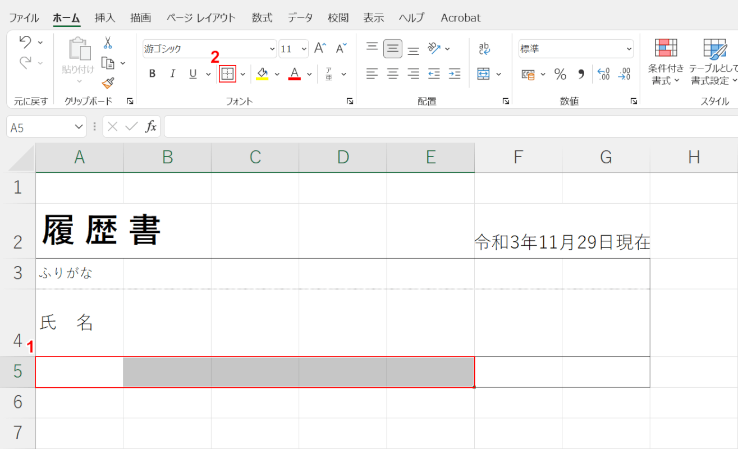Expand the Borders dropdown arrow
The image size is (738, 449).
(x=242, y=74)
